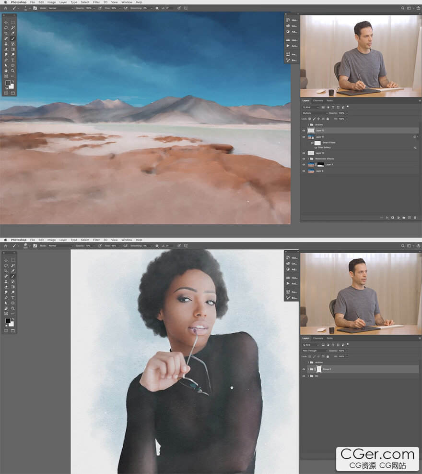422x474 pixels.
Task: Click the share icon in top window
Action: pos(418,8)
